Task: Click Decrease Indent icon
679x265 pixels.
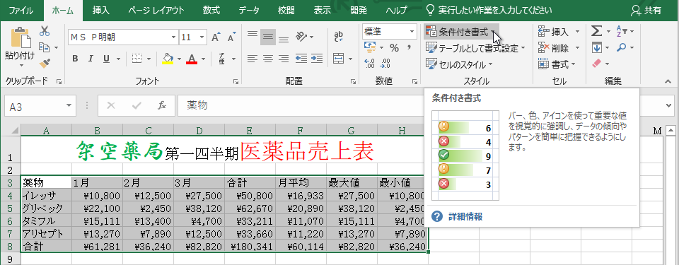Action: (x=301, y=59)
